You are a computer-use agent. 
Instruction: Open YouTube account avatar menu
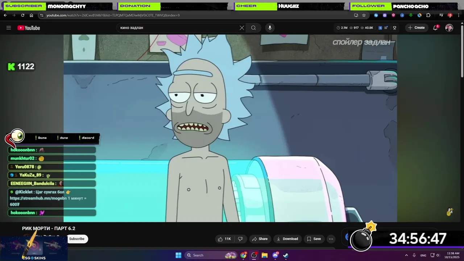[x=449, y=28]
